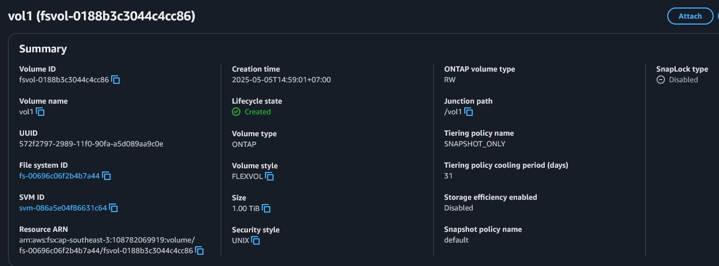The image size is (719, 266).
Task: Copy the /vol1 junction path
Action: (x=469, y=112)
